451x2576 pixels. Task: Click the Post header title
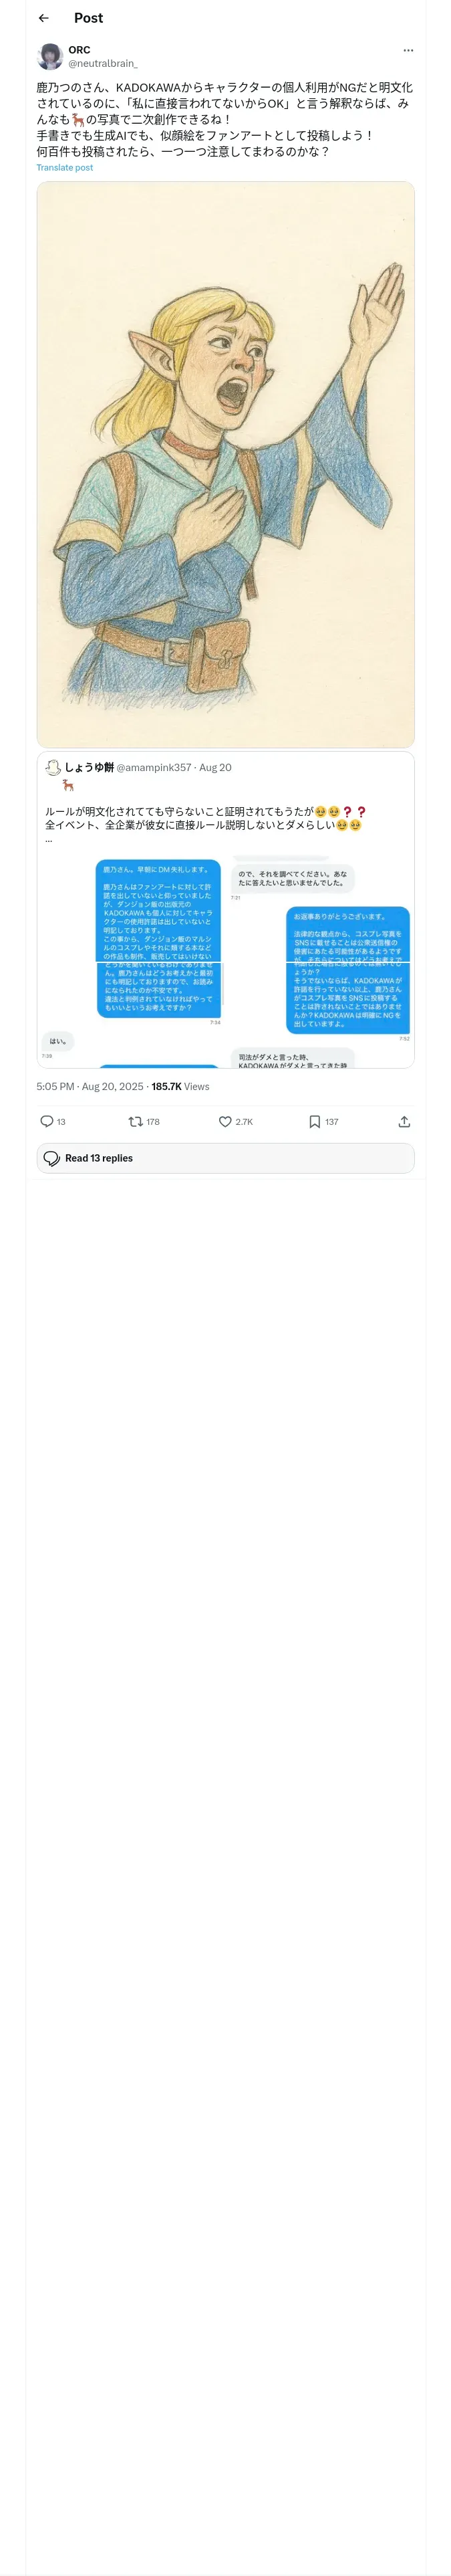pyautogui.click(x=88, y=18)
